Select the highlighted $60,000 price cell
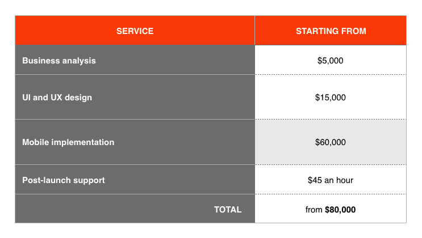Image resolution: width=422 pixels, height=238 pixels. tap(331, 142)
